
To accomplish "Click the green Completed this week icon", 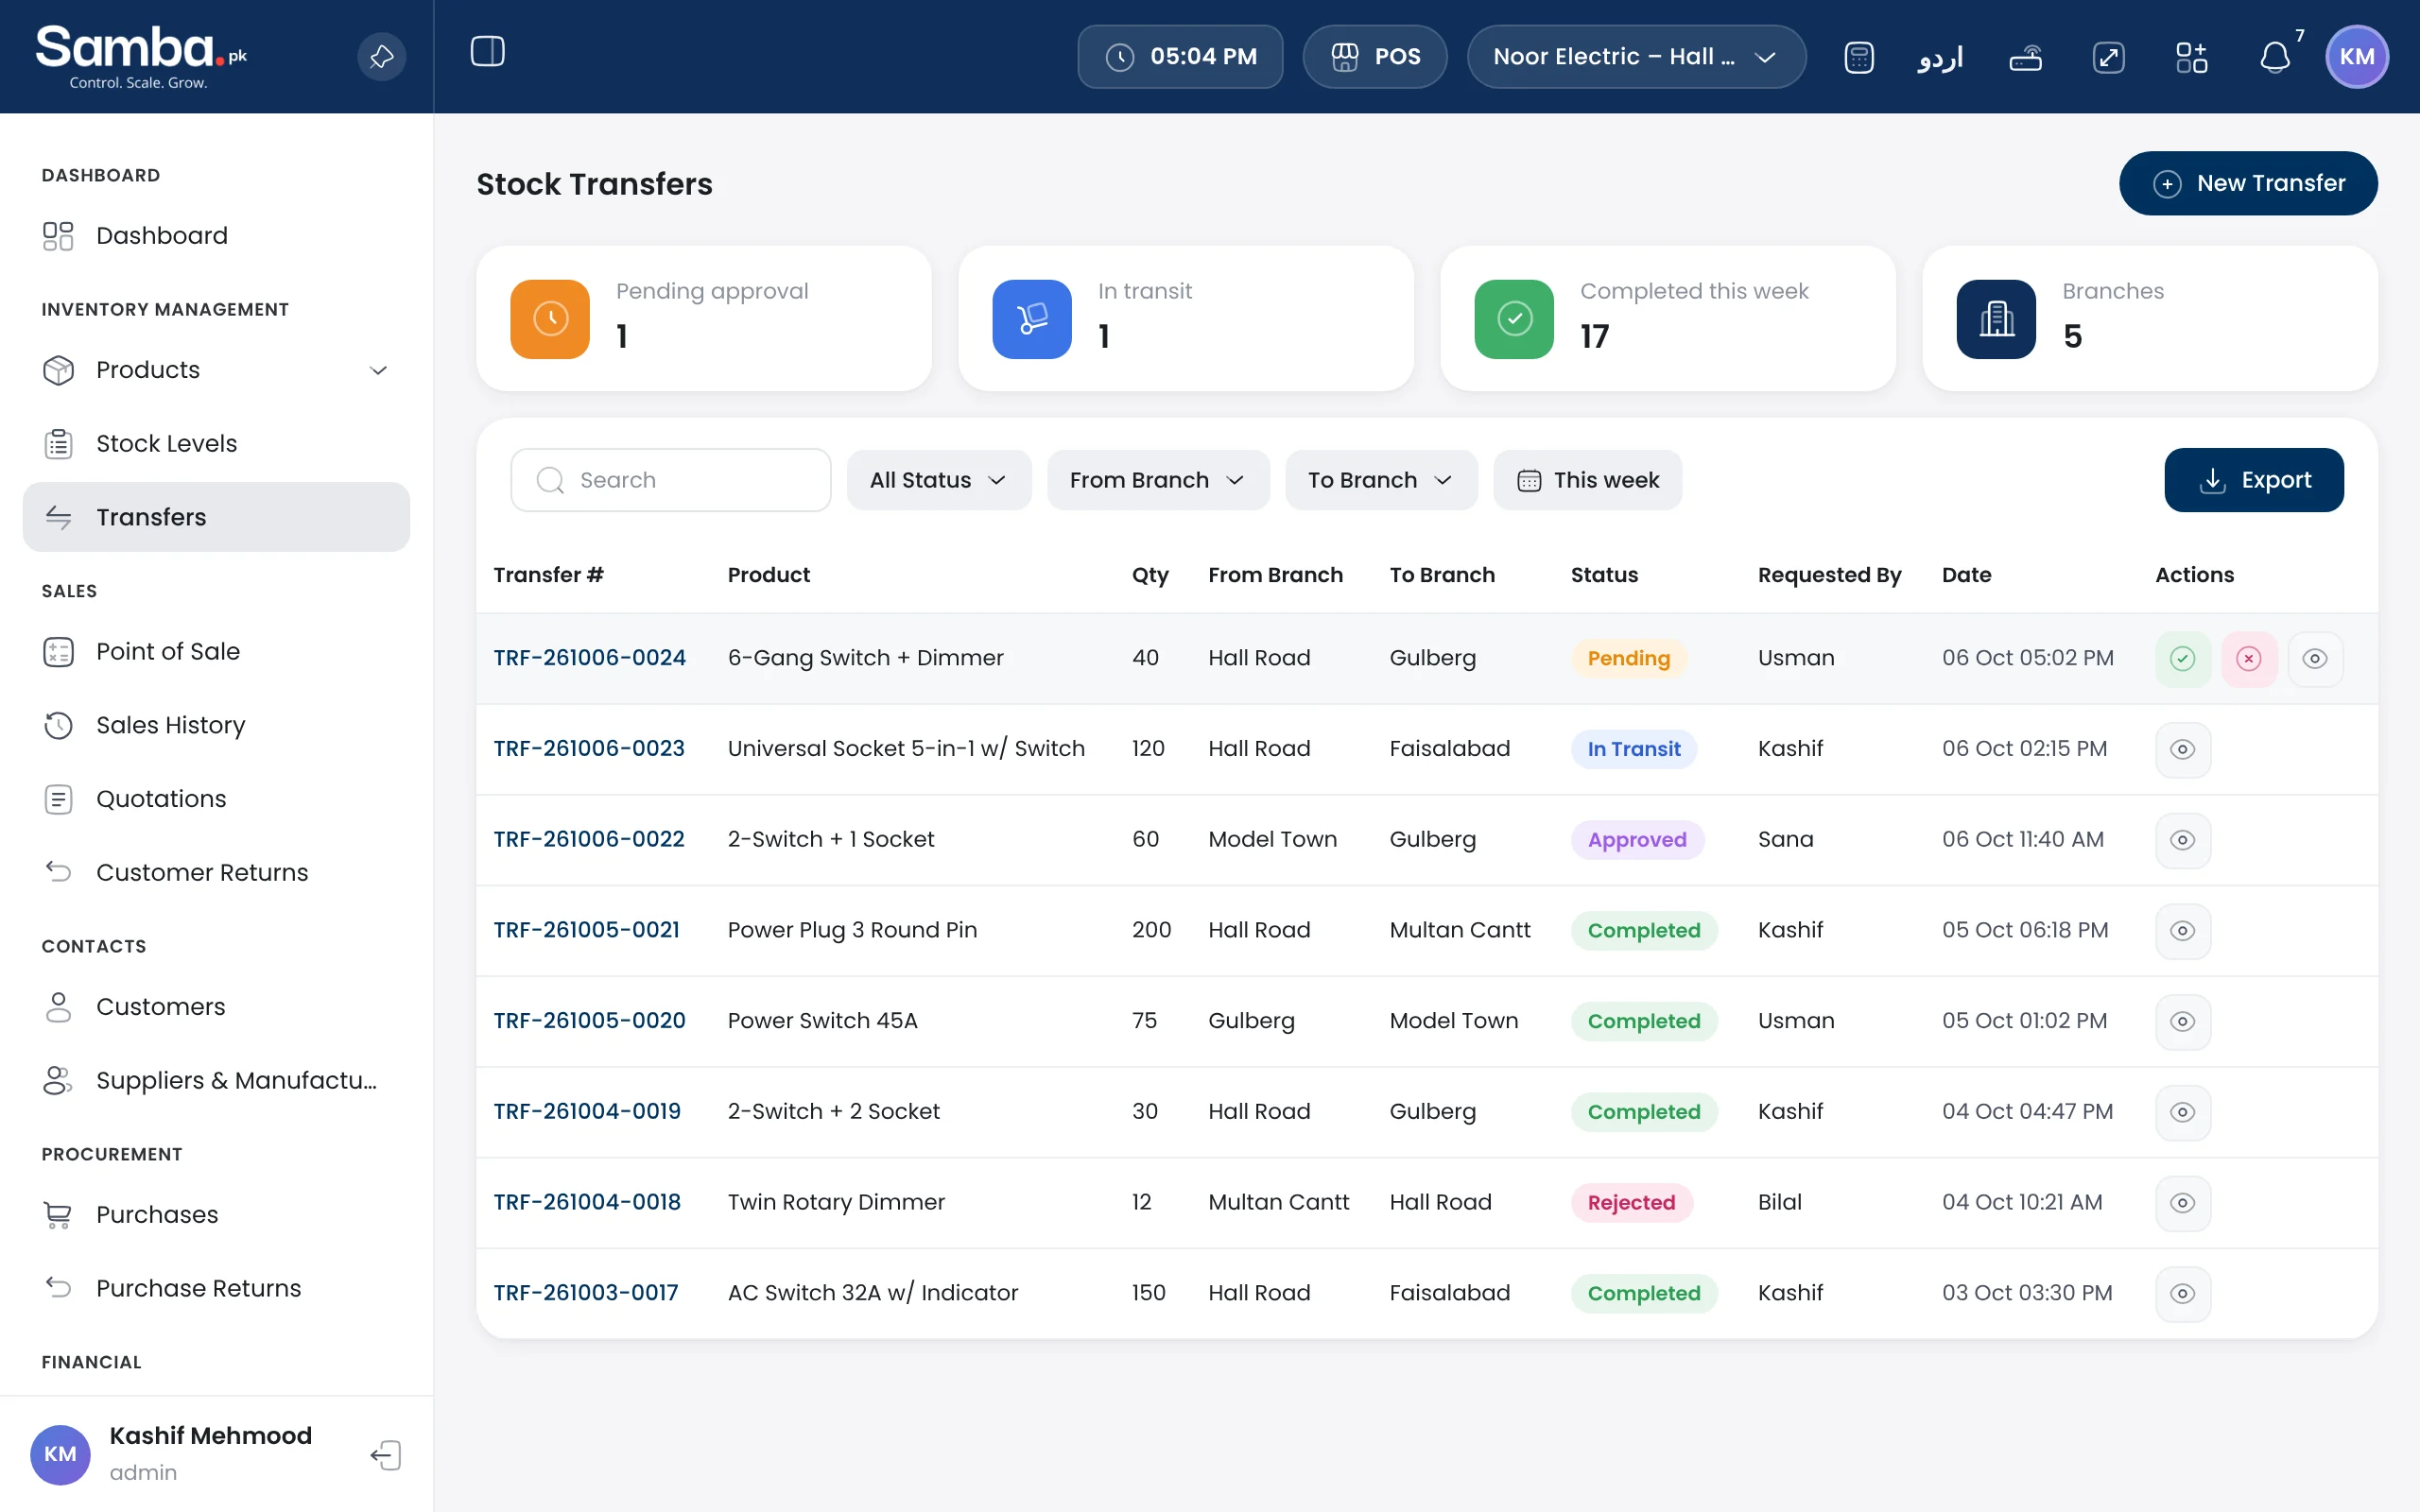I will (x=1514, y=319).
